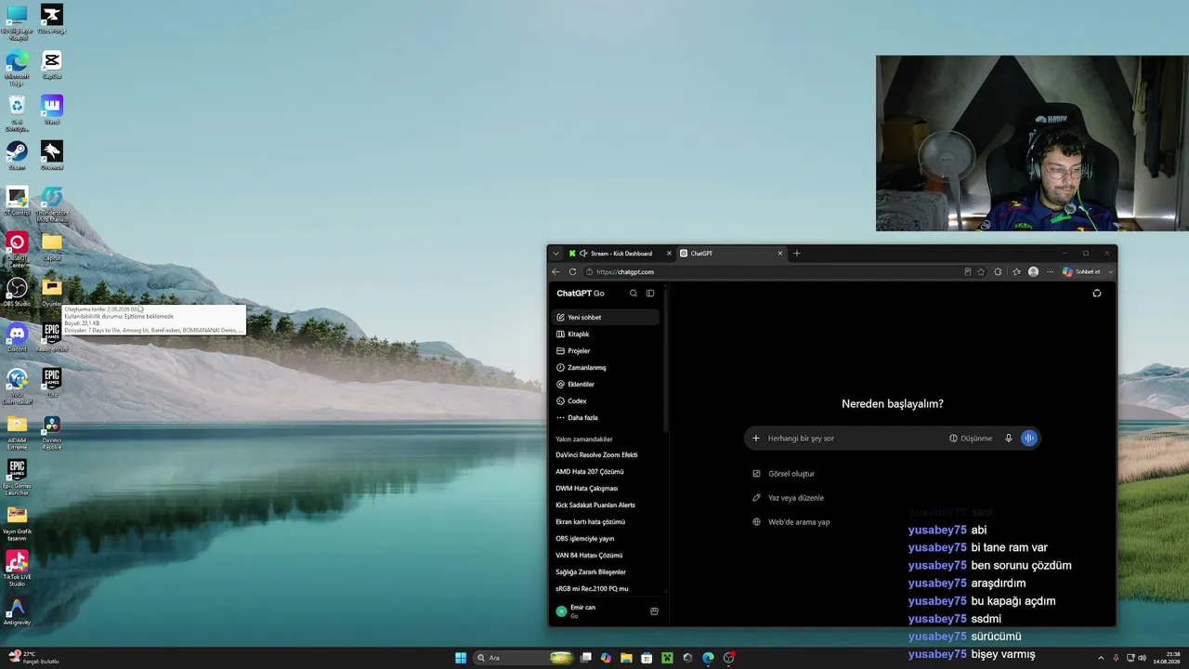
Task: Open Zamanlanmış in the sidebar
Action: [x=608, y=368]
